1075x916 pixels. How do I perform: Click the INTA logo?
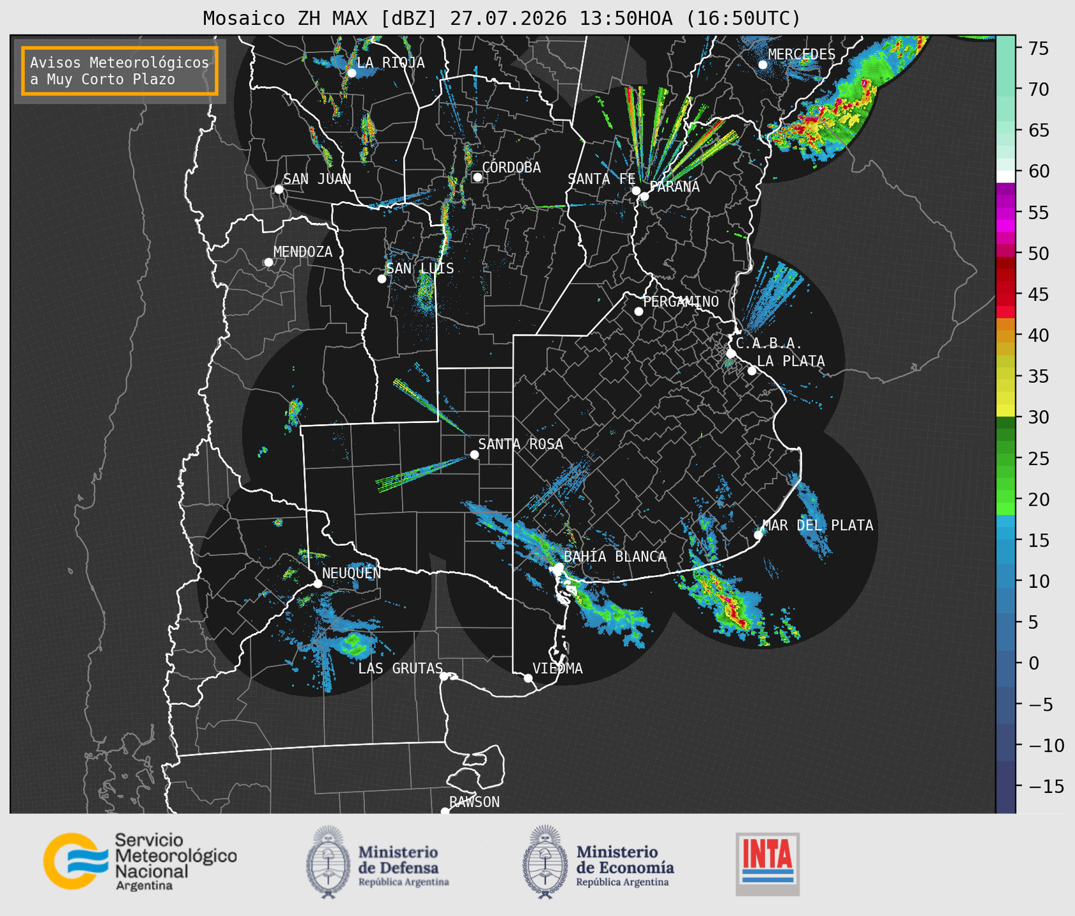tap(767, 864)
